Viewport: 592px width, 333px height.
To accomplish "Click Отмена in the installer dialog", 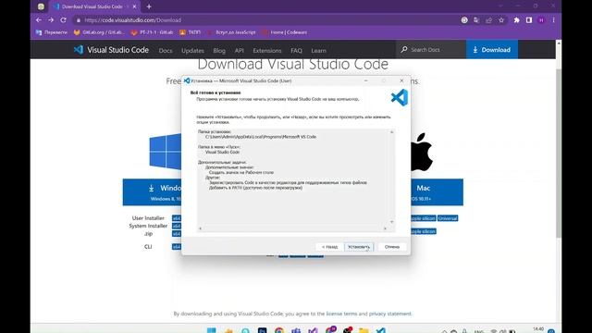I will [392, 247].
